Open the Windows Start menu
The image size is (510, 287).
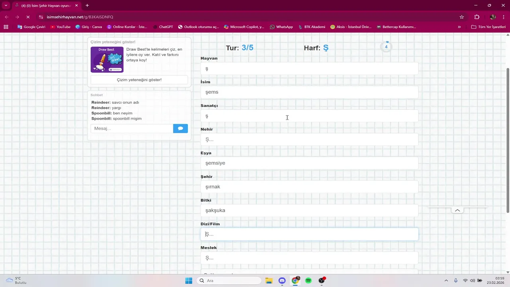point(188,281)
